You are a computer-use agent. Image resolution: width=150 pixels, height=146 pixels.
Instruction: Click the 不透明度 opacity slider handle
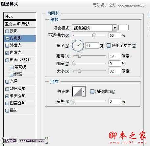coord(94,35)
